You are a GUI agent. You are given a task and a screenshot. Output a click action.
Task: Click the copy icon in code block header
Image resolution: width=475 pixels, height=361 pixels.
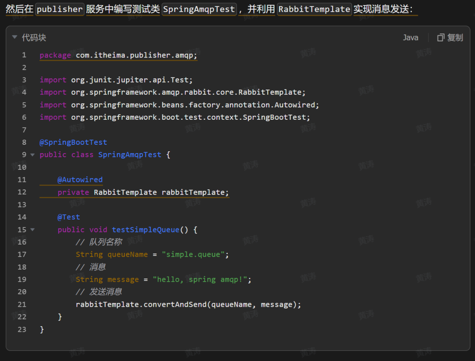pos(441,38)
